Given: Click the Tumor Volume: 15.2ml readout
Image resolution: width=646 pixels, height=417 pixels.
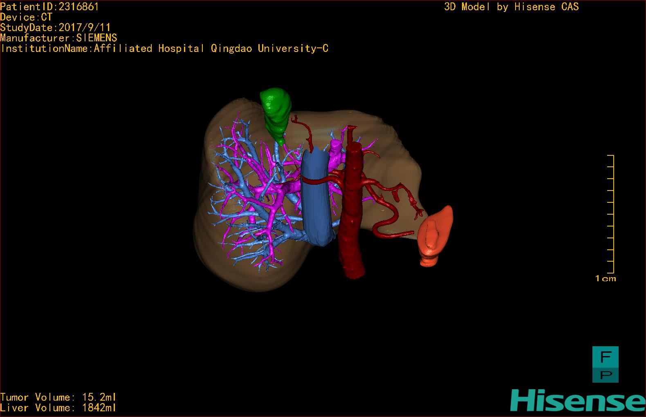Looking at the screenshot, I should pos(58,397).
